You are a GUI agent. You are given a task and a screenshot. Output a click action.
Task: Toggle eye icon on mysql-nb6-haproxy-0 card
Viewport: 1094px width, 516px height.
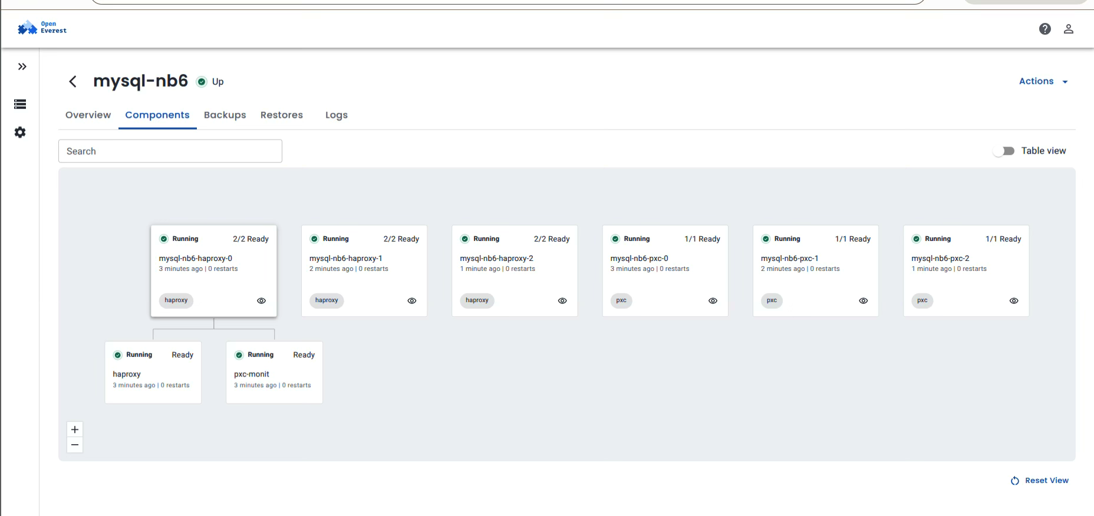point(261,300)
